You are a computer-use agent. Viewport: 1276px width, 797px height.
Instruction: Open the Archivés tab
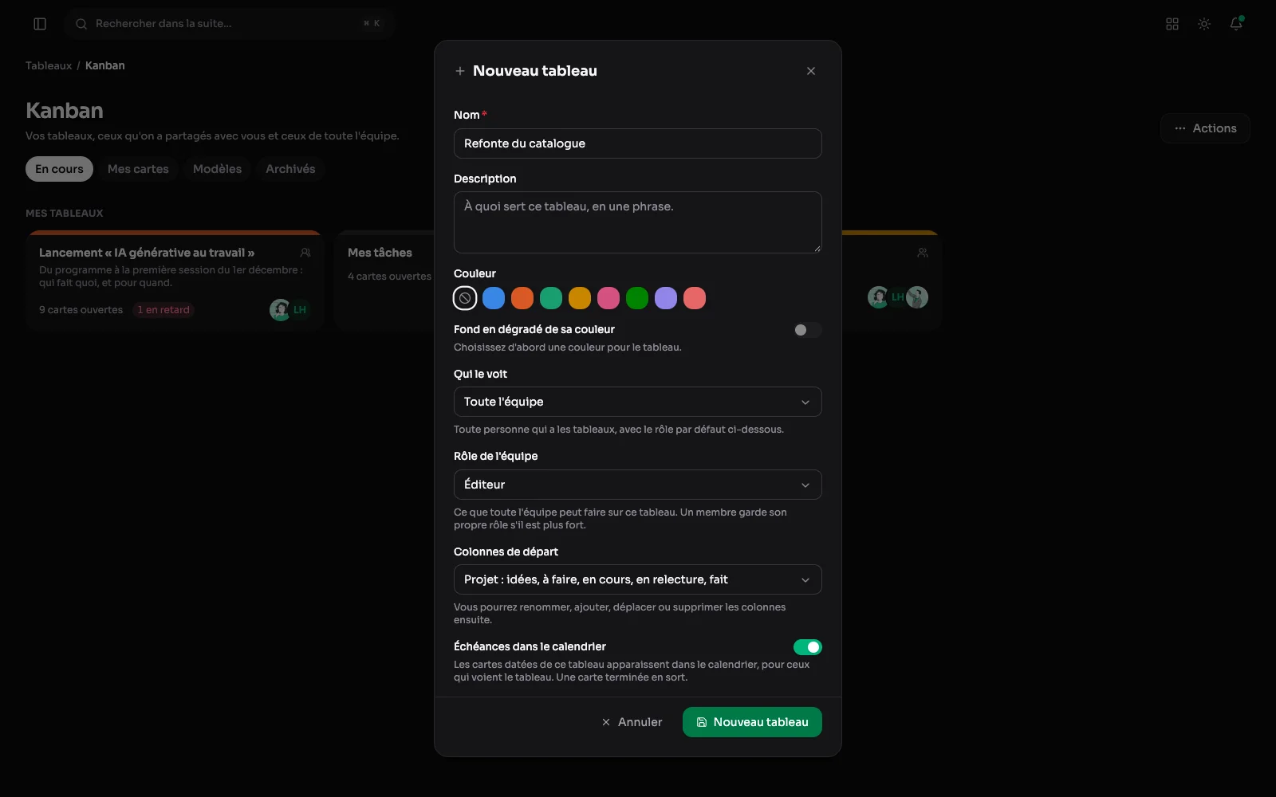tap(290, 169)
